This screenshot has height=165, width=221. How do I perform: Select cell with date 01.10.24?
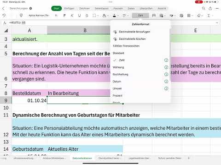tap(29, 100)
